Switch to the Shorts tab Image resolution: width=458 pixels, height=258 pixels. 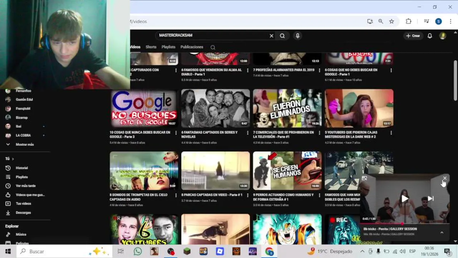point(151,47)
